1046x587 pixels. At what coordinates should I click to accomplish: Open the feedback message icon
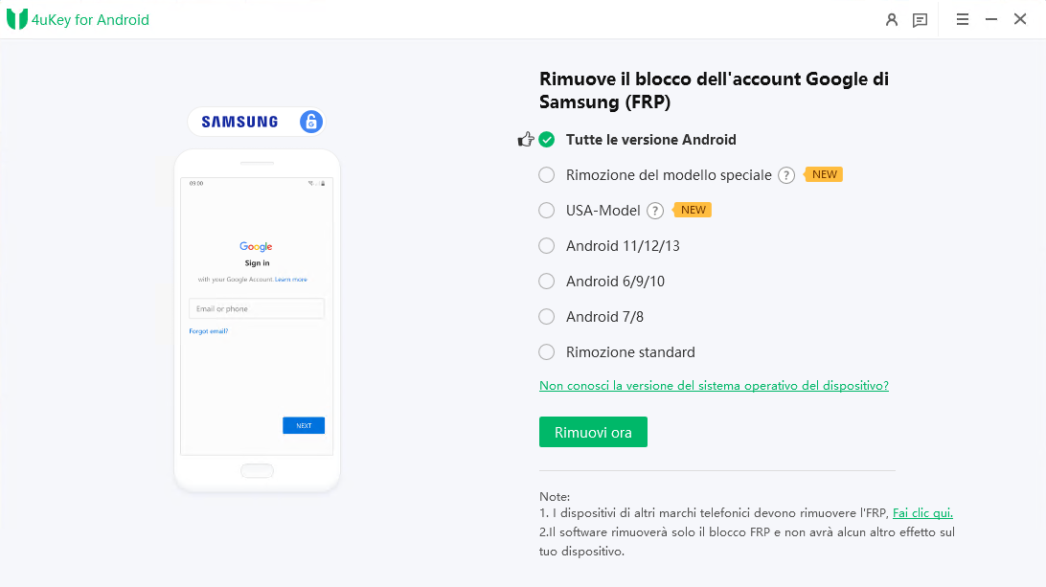point(921,19)
